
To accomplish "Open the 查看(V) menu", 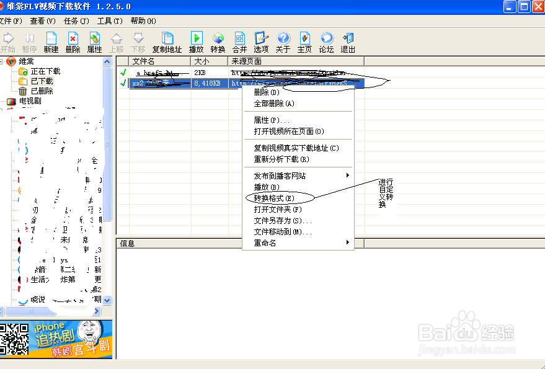I will tap(43, 21).
